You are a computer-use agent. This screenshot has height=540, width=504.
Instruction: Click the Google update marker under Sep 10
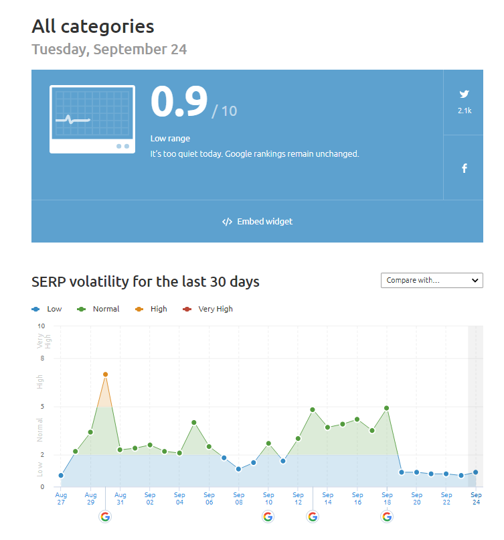coord(268,516)
